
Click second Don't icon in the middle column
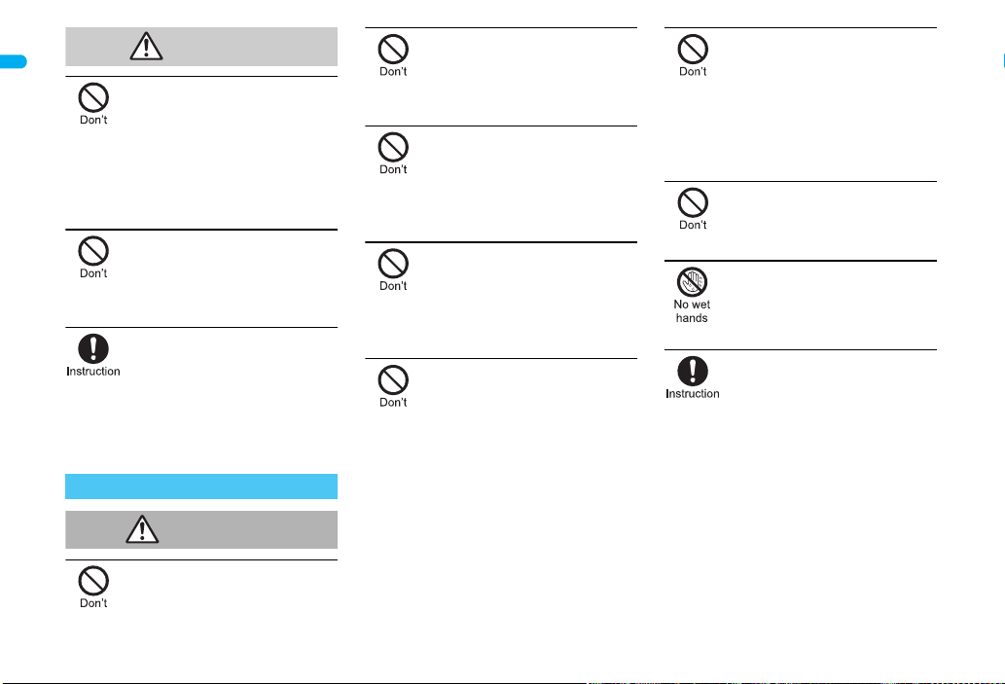coord(394,148)
